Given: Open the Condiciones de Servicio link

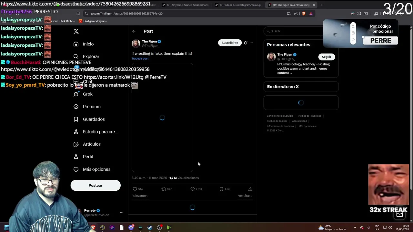Looking at the screenshot, I should click(280, 116).
